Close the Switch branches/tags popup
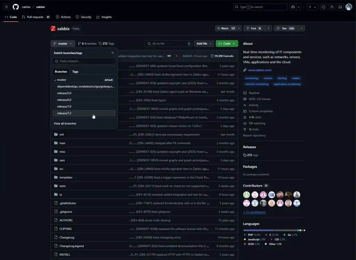Image resolution: width=356 pixels, height=260 pixels. [112, 53]
